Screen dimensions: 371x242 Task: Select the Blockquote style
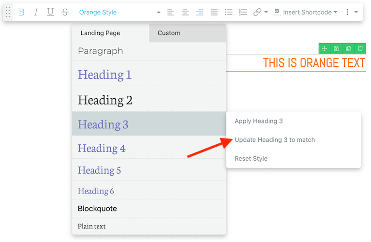pos(149,209)
